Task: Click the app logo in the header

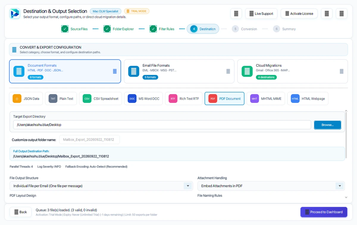Action: coord(15,14)
